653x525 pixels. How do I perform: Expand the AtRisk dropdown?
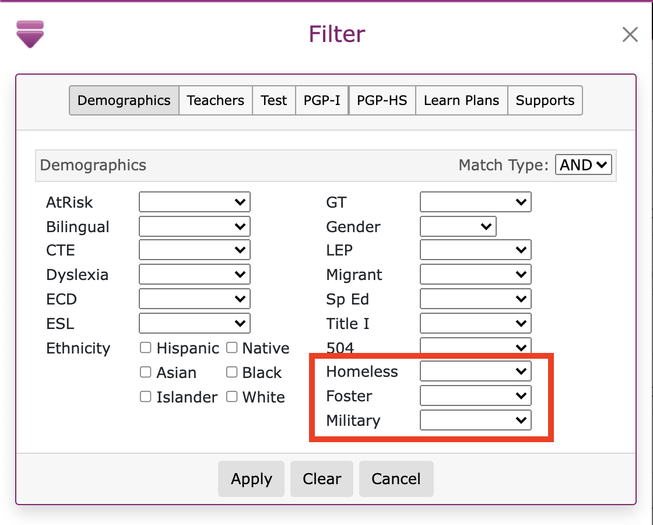click(x=195, y=202)
